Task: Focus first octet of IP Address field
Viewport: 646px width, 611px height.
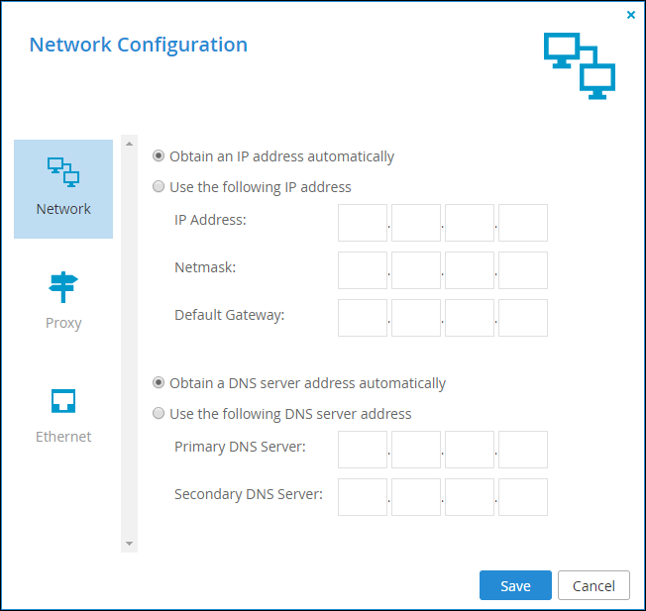Action: click(363, 223)
